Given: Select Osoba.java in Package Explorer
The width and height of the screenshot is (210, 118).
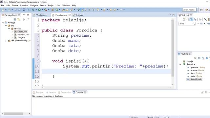Looking at the screenshot, I should point(22,31).
